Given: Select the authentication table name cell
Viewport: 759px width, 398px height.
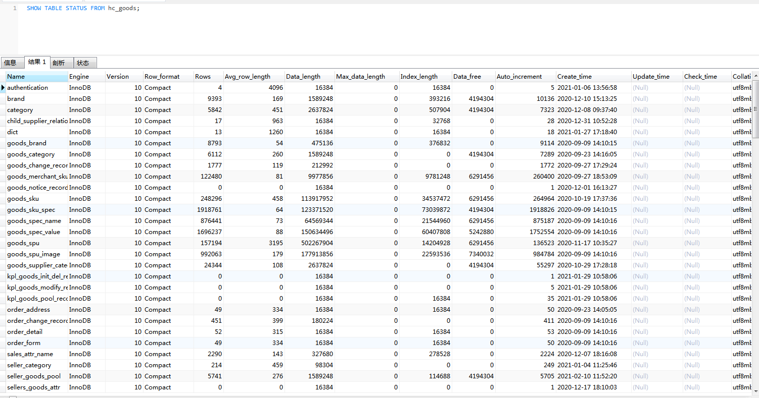Looking at the screenshot, I should 37,88.
